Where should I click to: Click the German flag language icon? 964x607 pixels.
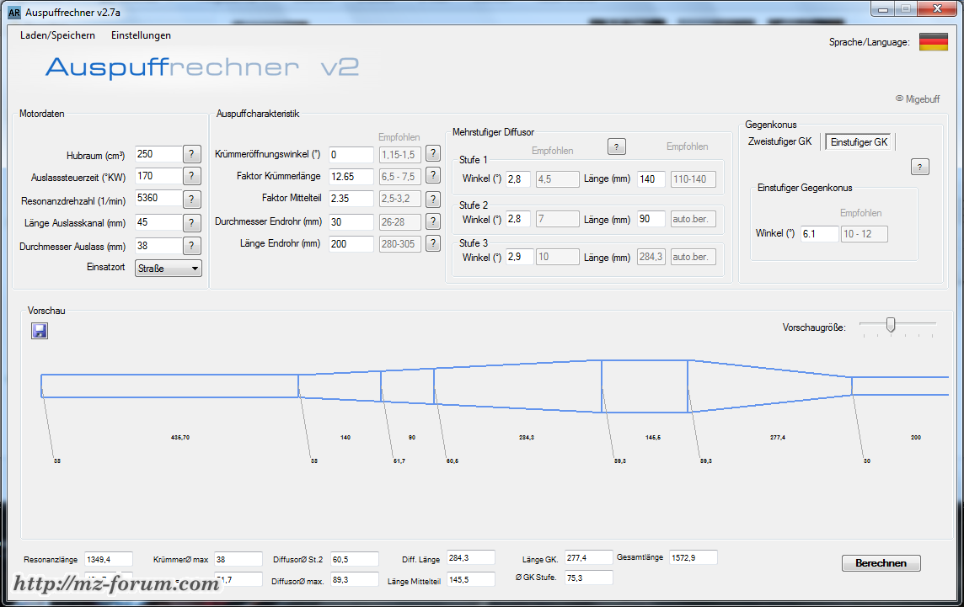click(933, 42)
